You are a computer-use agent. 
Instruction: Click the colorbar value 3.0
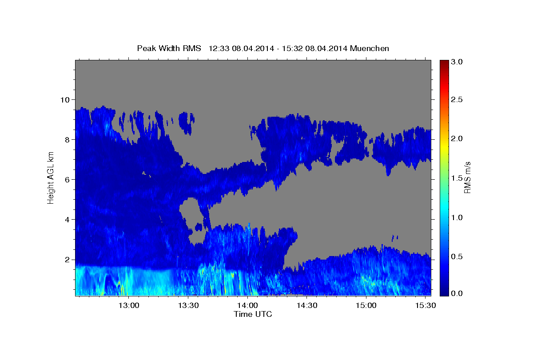pyautogui.click(x=457, y=62)
